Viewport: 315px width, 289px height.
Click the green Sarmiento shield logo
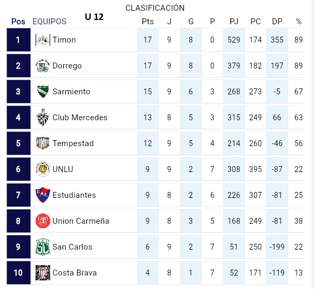coord(43,92)
